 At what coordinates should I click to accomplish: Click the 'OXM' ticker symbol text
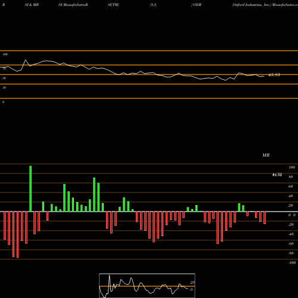(x=197, y=5)
